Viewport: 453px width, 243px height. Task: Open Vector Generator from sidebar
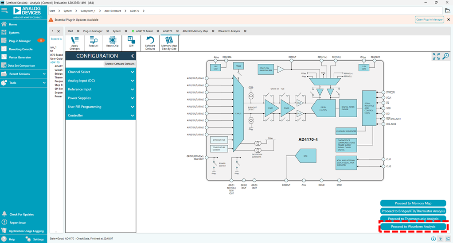click(x=20, y=57)
